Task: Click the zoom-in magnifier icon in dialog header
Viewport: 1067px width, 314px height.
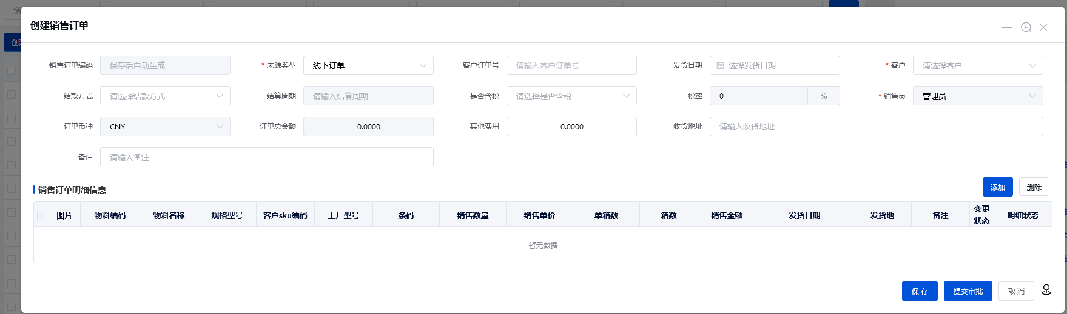Action: (x=1026, y=28)
